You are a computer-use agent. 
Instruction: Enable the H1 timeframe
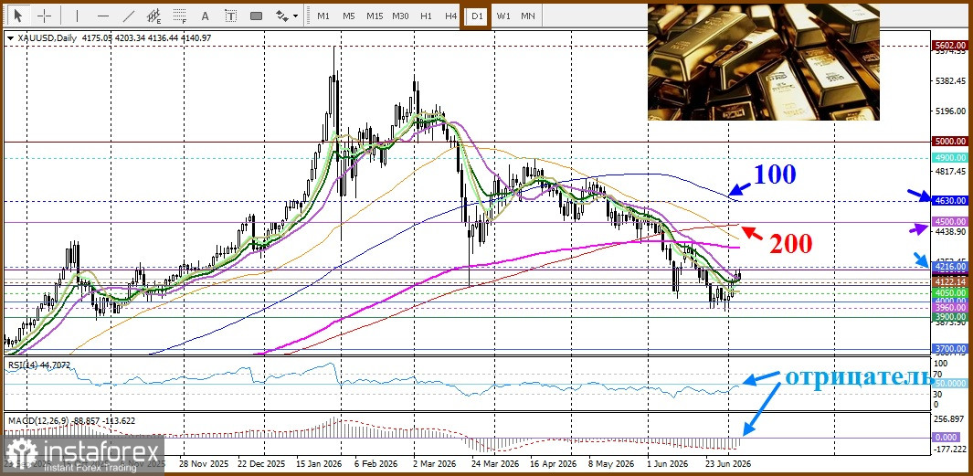426,16
